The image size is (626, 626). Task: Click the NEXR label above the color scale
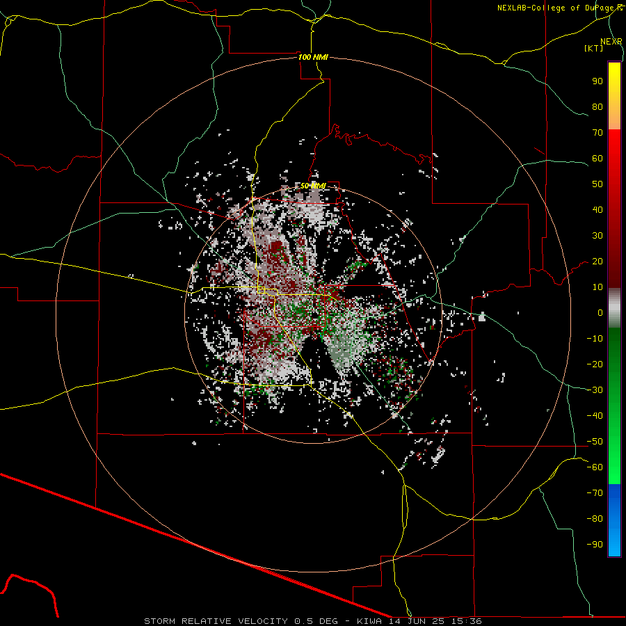click(611, 42)
